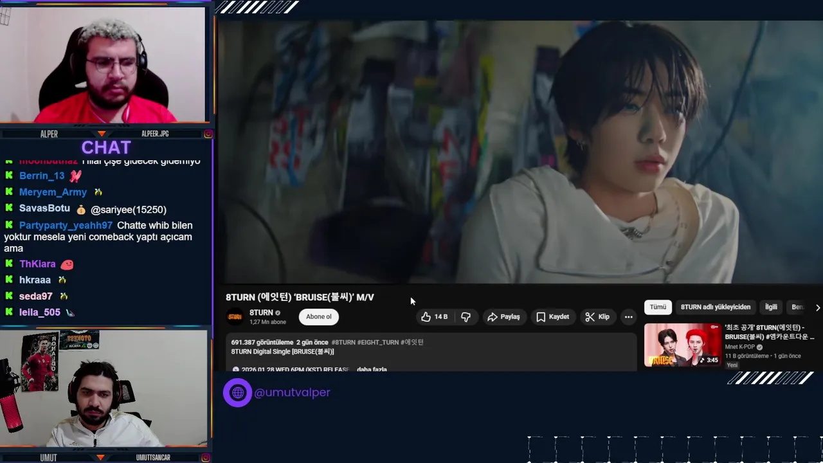Click chat username SavasBotu
Viewport: 823px width, 463px height.
pyautogui.click(x=44, y=208)
